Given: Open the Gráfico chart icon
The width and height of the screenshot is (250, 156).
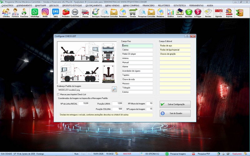Looking at the screenshot, I should coord(171,13).
